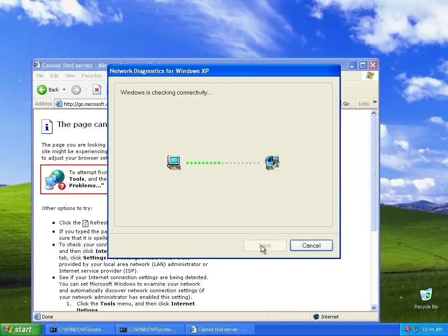The image size is (448, 336).
Task: Close the Internet Explorer window
Action: pyautogui.click(x=373, y=65)
